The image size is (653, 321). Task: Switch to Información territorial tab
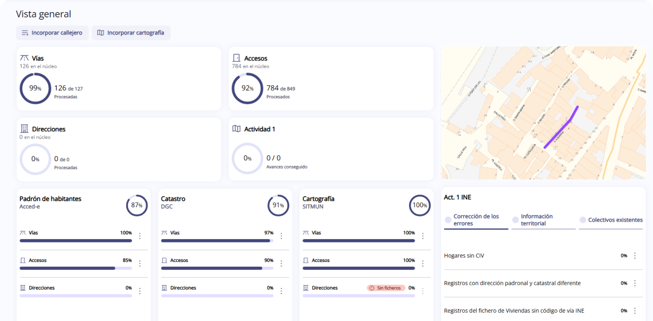tap(543, 220)
